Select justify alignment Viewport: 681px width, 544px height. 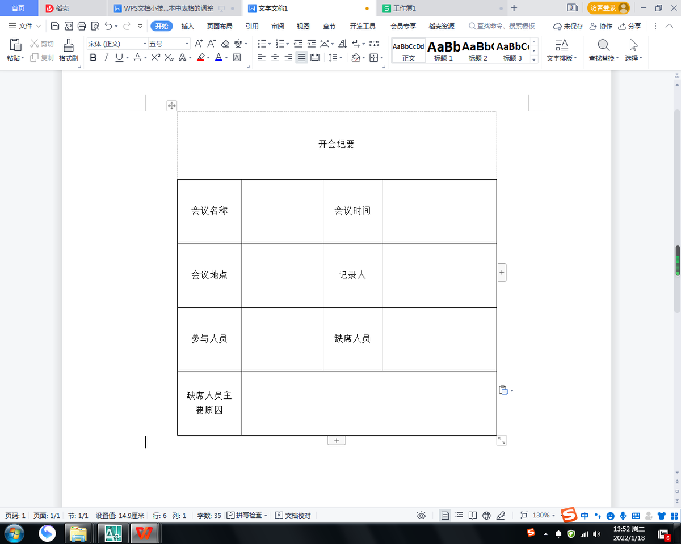[x=301, y=57]
